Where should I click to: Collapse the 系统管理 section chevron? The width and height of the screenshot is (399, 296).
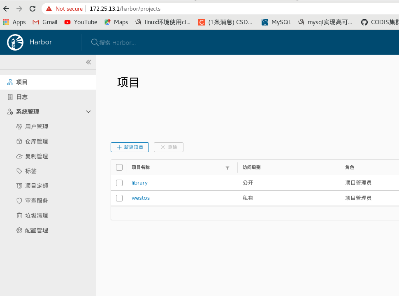click(x=88, y=111)
